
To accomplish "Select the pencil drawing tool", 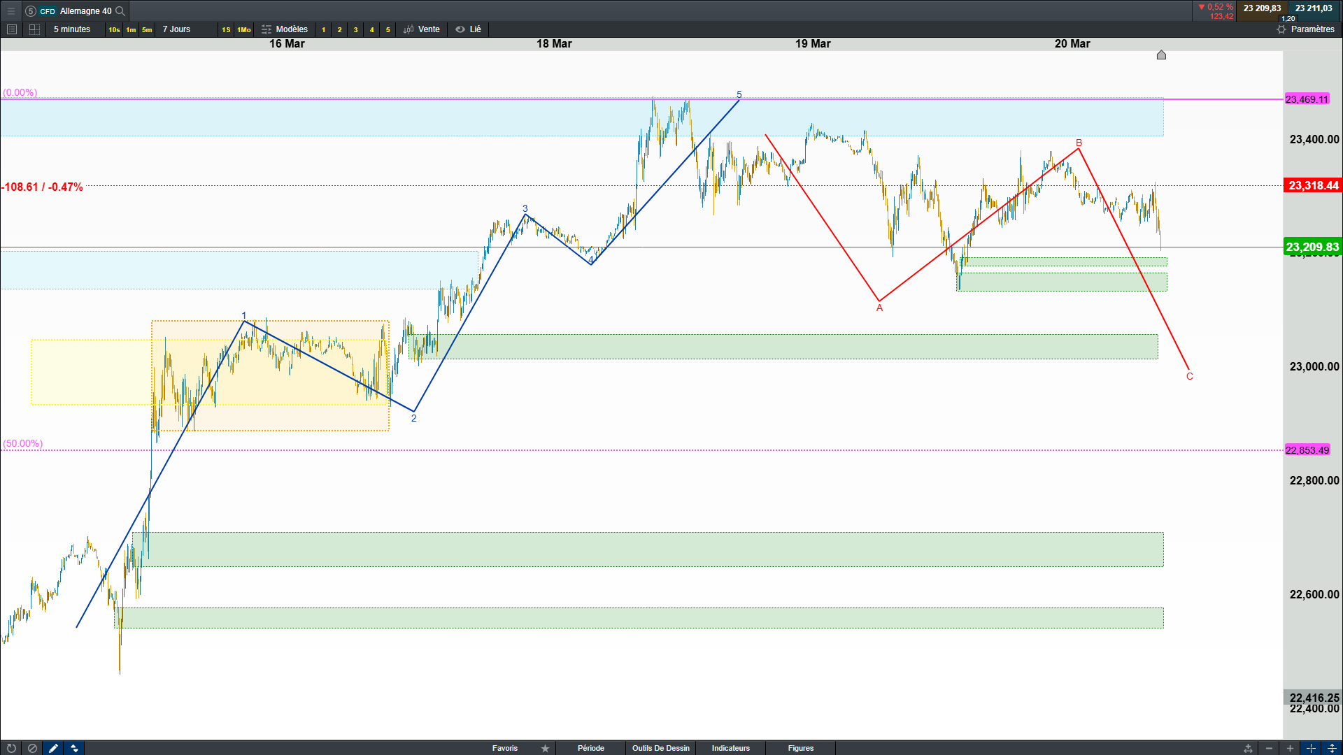I will click(x=53, y=748).
